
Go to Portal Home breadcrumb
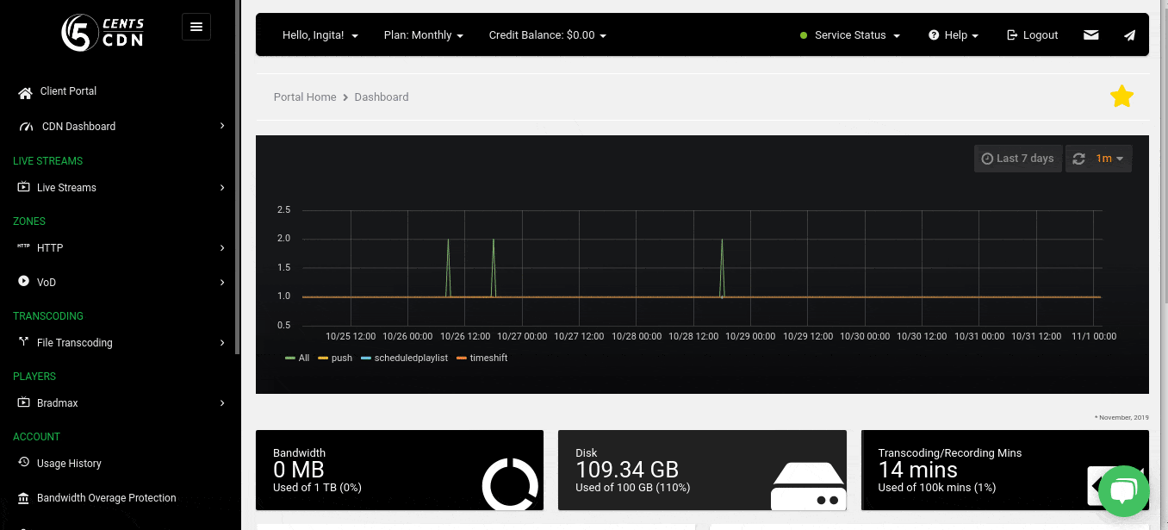point(305,97)
